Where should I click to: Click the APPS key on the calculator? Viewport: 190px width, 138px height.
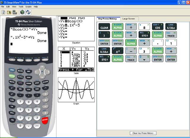coord(20,83)
